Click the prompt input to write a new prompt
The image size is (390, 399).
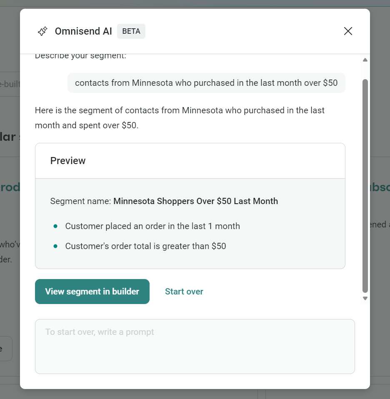[x=195, y=346]
